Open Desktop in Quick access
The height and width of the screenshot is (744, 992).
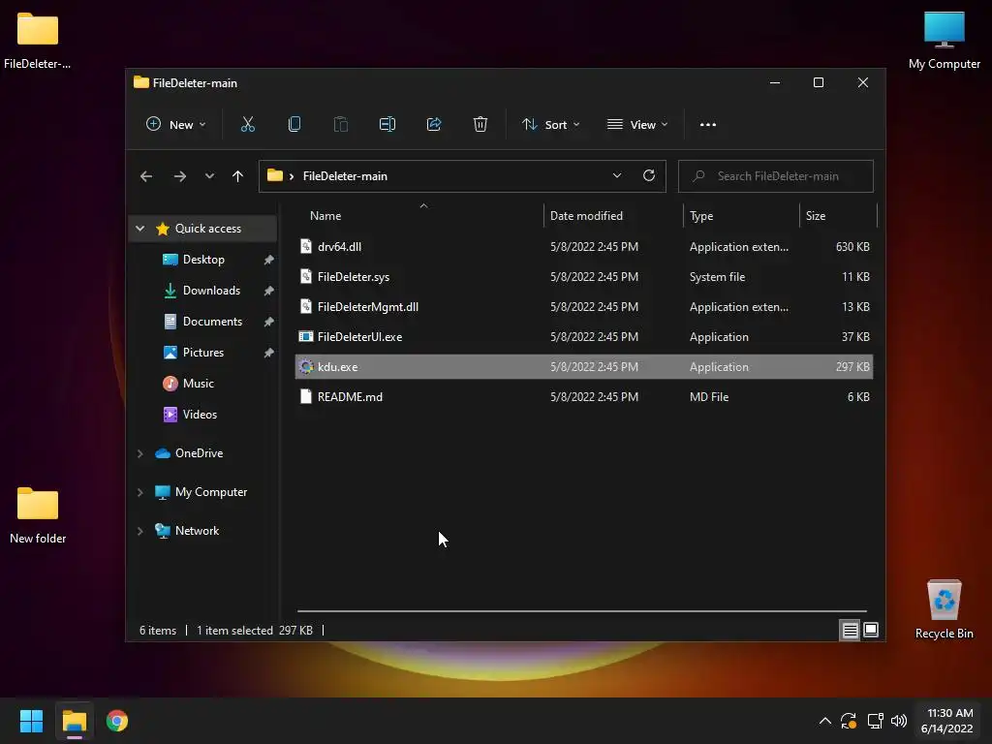point(203,260)
